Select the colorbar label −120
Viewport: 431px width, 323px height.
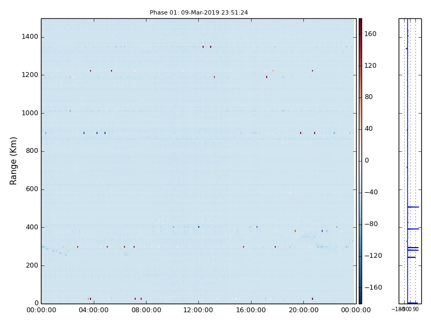(x=373, y=256)
